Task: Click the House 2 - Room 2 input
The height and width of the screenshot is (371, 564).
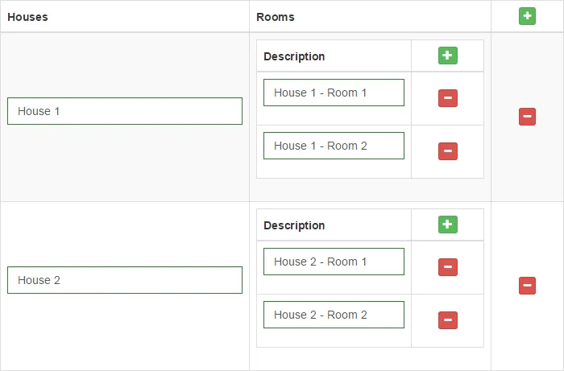Action: [x=334, y=315]
